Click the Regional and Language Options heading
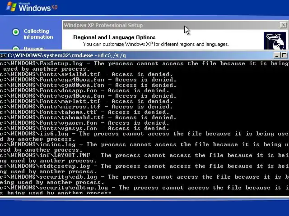The height and width of the screenshot is (216, 289). pyautogui.click(x=114, y=37)
